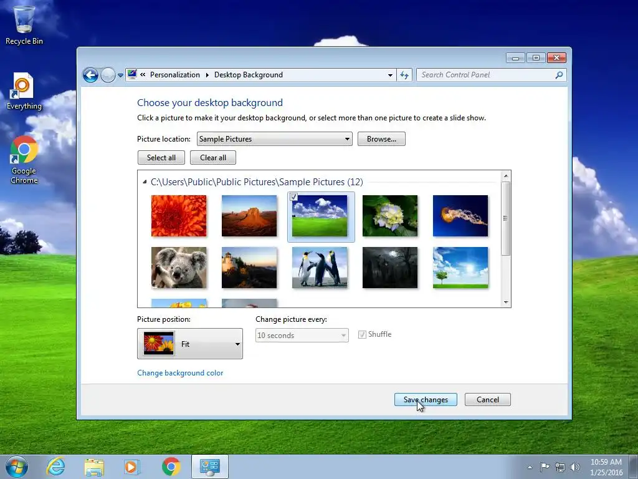Open the network tray icon
The width and height of the screenshot is (638, 479).
coord(560,467)
